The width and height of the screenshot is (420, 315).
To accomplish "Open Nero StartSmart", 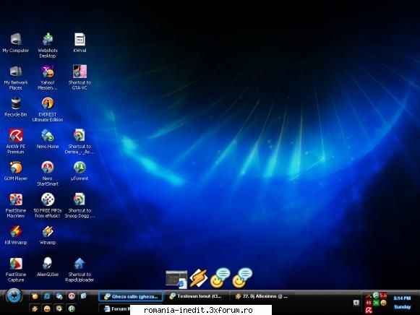I will click(x=48, y=173).
